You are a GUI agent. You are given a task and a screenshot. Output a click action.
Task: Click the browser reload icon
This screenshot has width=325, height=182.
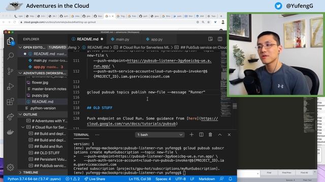15,22
